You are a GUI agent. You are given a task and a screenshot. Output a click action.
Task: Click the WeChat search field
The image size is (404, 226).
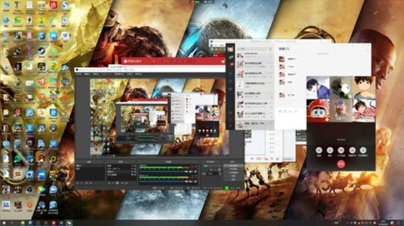click(x=252, y=49)
